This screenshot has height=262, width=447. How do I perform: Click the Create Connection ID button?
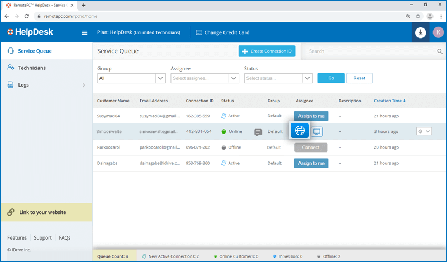click(267, 51)
